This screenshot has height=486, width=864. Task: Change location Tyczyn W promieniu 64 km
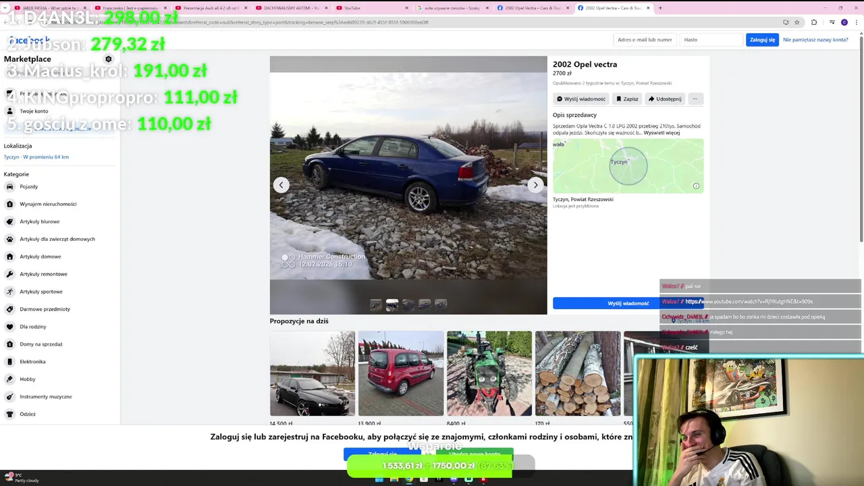(x=36, y=157)
